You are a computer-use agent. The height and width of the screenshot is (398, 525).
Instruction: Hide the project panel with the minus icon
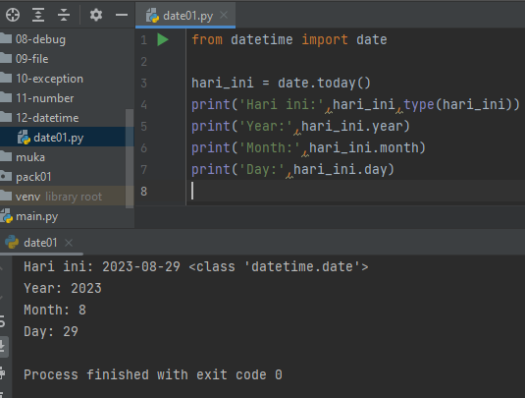pyautogui.click(x=122, y=15)
